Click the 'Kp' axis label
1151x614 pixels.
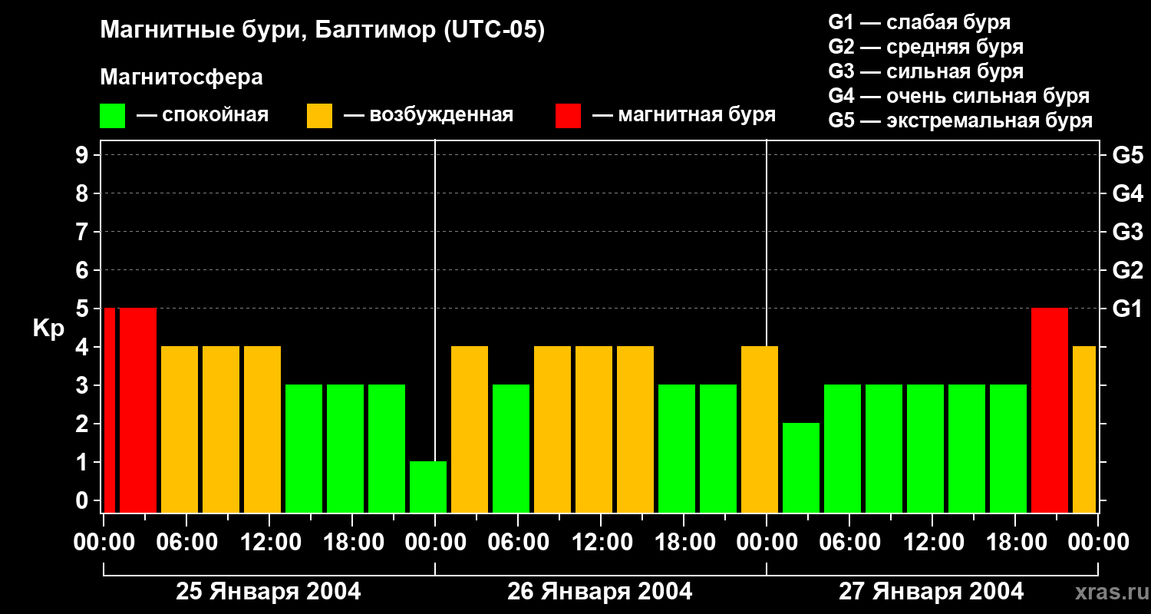[x=48, y=328]
